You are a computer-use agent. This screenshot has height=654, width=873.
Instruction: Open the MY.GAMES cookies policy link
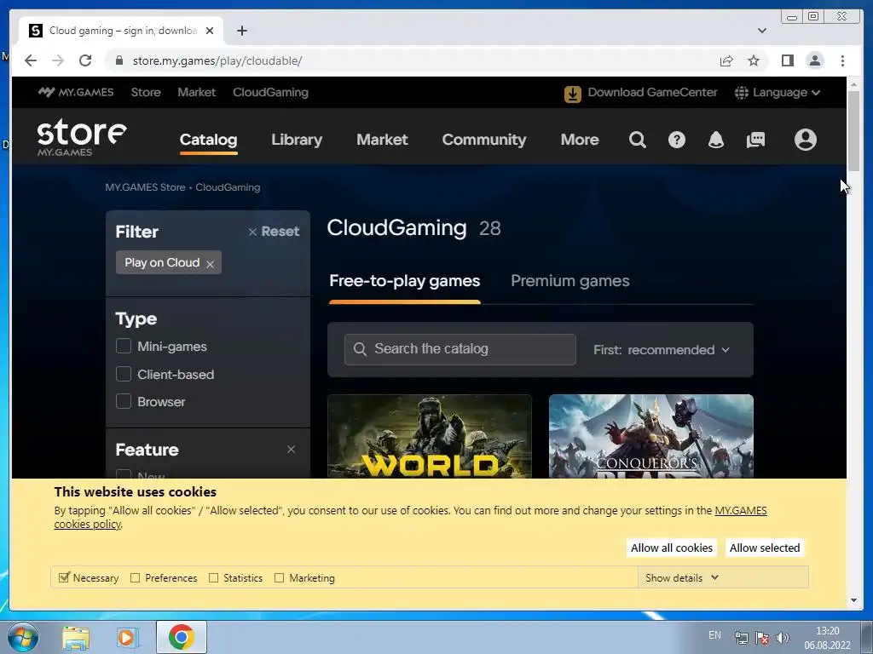741,511
